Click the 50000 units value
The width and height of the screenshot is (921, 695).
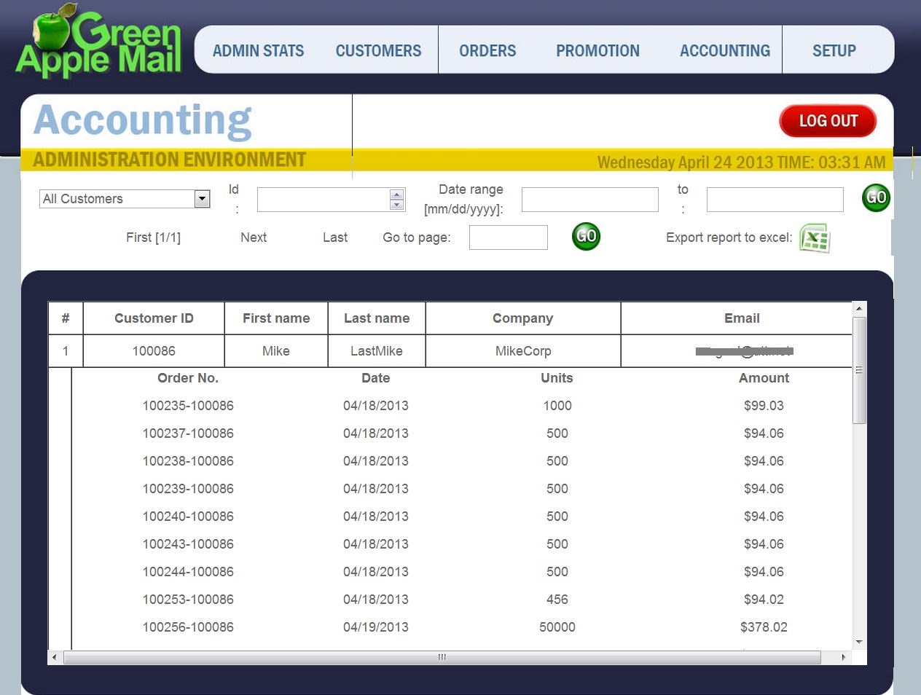click(x=557, y=627)
